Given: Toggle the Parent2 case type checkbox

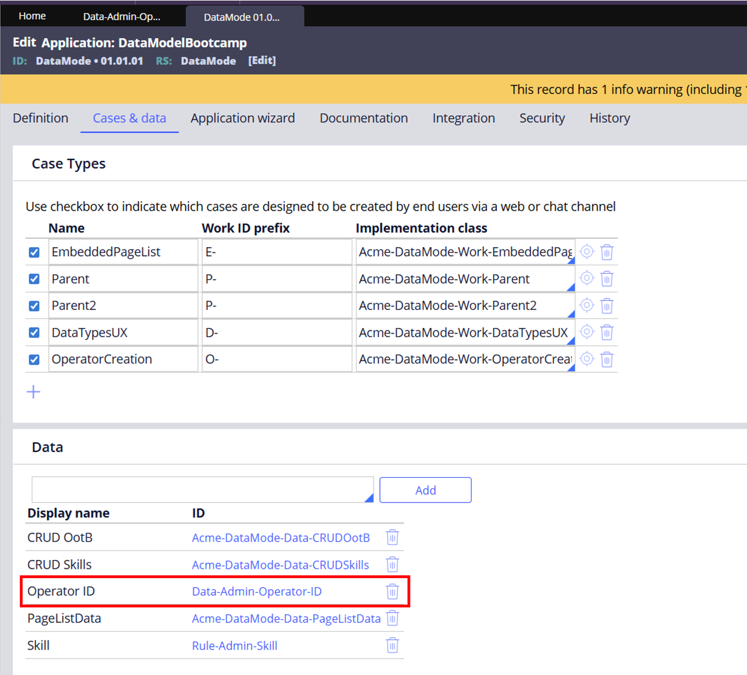Looking at the screenshot, I should tap(34, 306).
